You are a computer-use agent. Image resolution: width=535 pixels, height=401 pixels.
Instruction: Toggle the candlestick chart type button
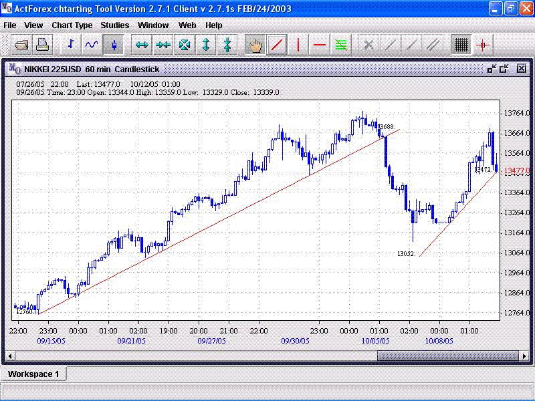coord(114,45)
